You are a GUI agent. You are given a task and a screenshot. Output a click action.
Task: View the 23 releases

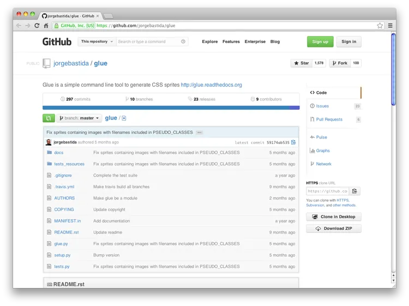202,99
